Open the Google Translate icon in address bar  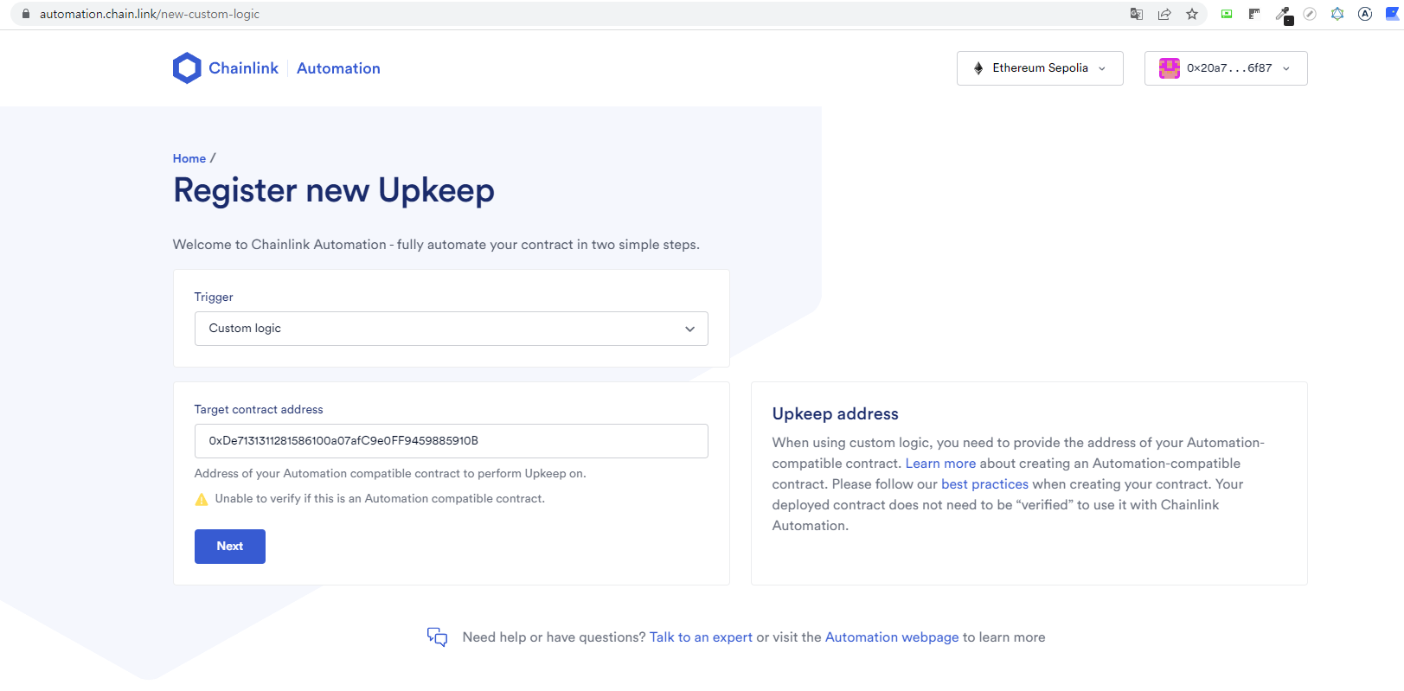pyautogui.click(x=1137, y=14)
